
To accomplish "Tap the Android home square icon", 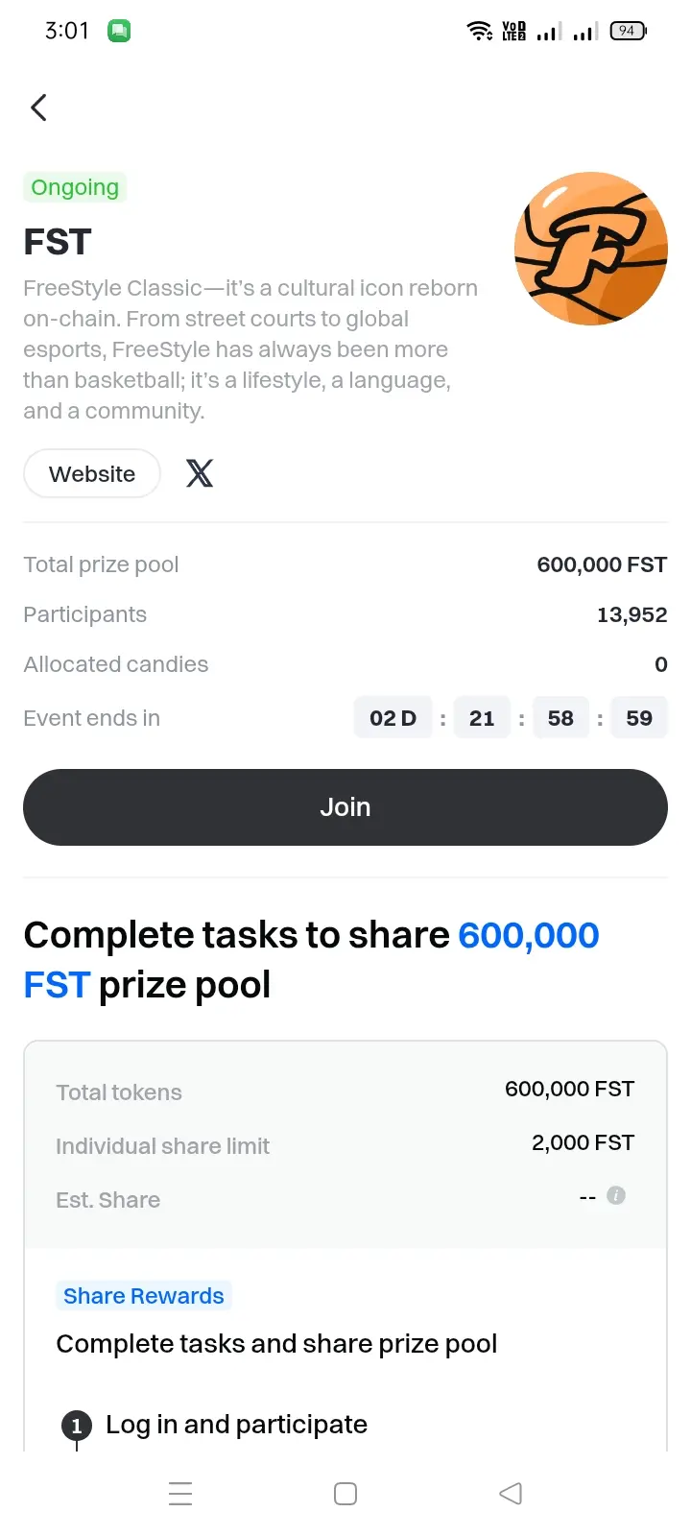I will pos(345,1494).
